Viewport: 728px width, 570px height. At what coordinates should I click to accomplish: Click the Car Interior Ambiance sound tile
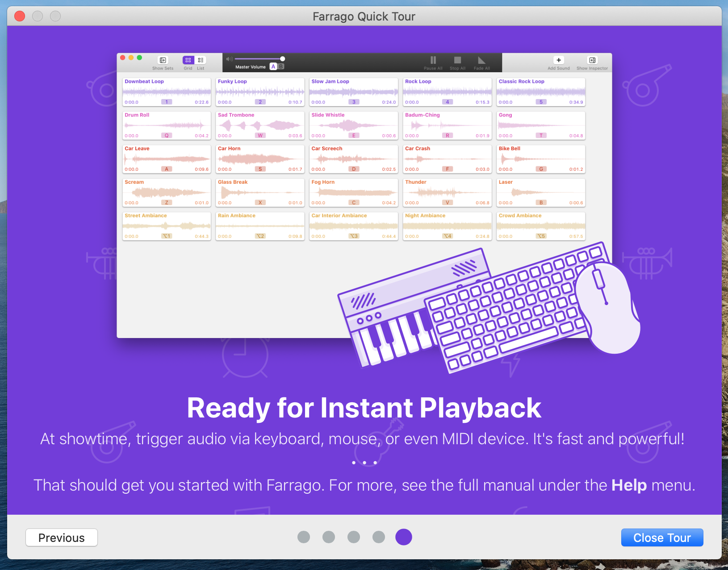(354, 226)
